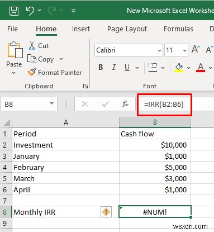Click the Save icon in the quick access toolbar
Viewport: 214px width, 232px height.
[x=14, y=11]
